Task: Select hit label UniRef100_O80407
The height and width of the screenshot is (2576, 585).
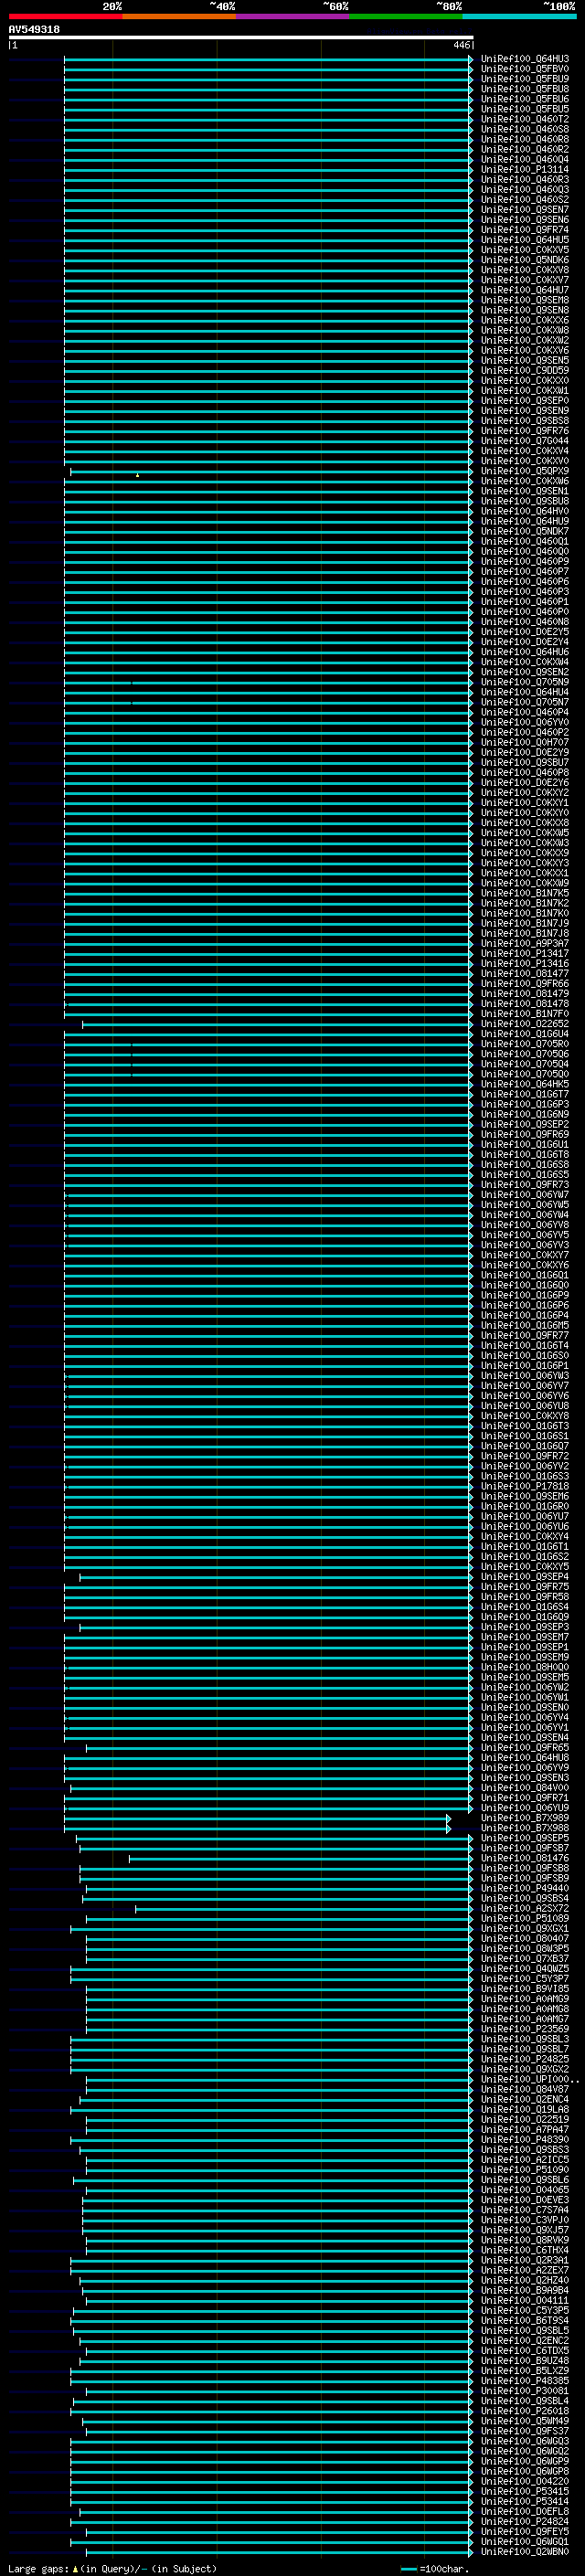Action: [524, 1938]
